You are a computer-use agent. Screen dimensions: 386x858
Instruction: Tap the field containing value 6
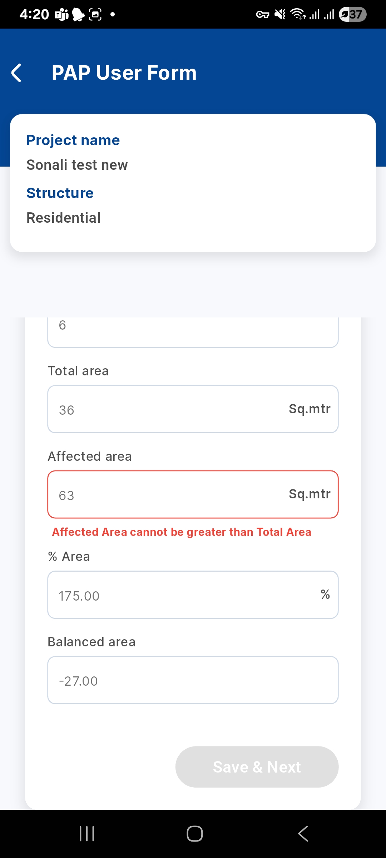[193, 331]
